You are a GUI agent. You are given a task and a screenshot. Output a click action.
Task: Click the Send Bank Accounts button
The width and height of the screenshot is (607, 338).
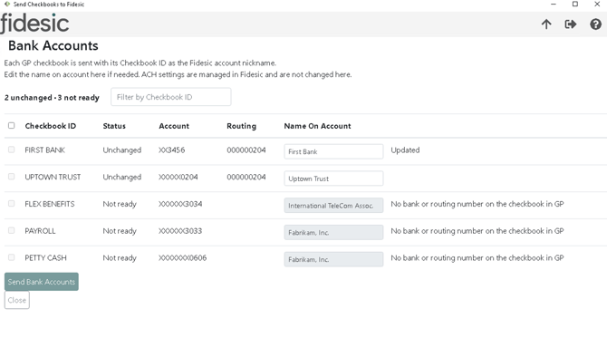click(42, 282)
